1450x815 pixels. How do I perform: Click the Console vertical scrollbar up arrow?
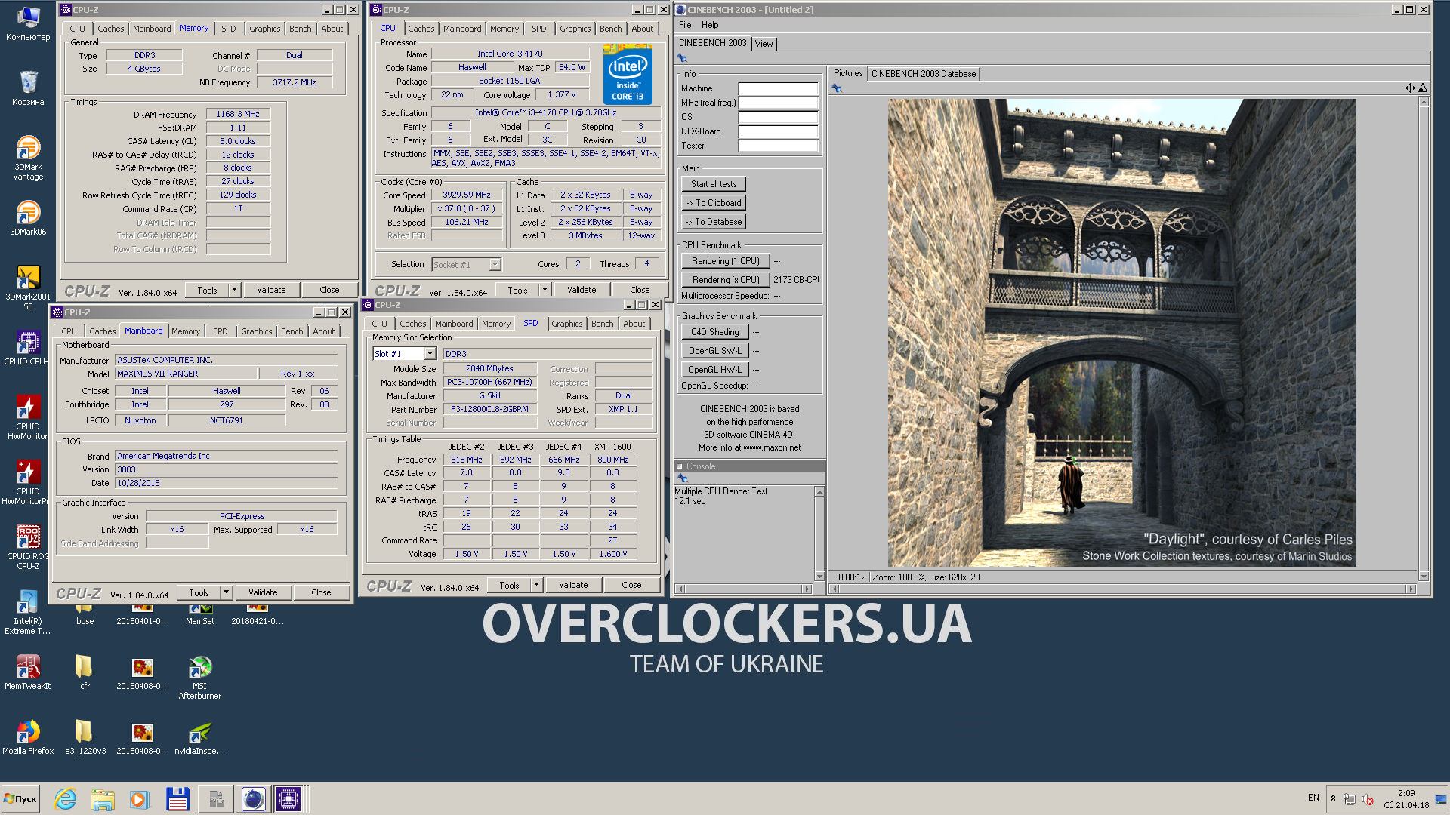coord(819,492)
